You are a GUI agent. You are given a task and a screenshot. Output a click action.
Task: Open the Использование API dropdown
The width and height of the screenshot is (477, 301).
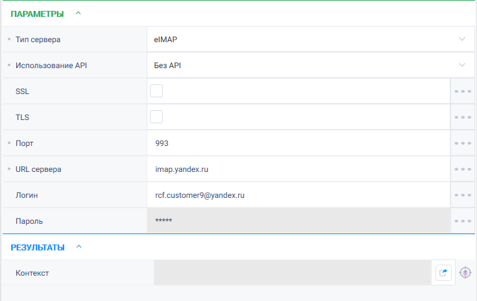310,65
